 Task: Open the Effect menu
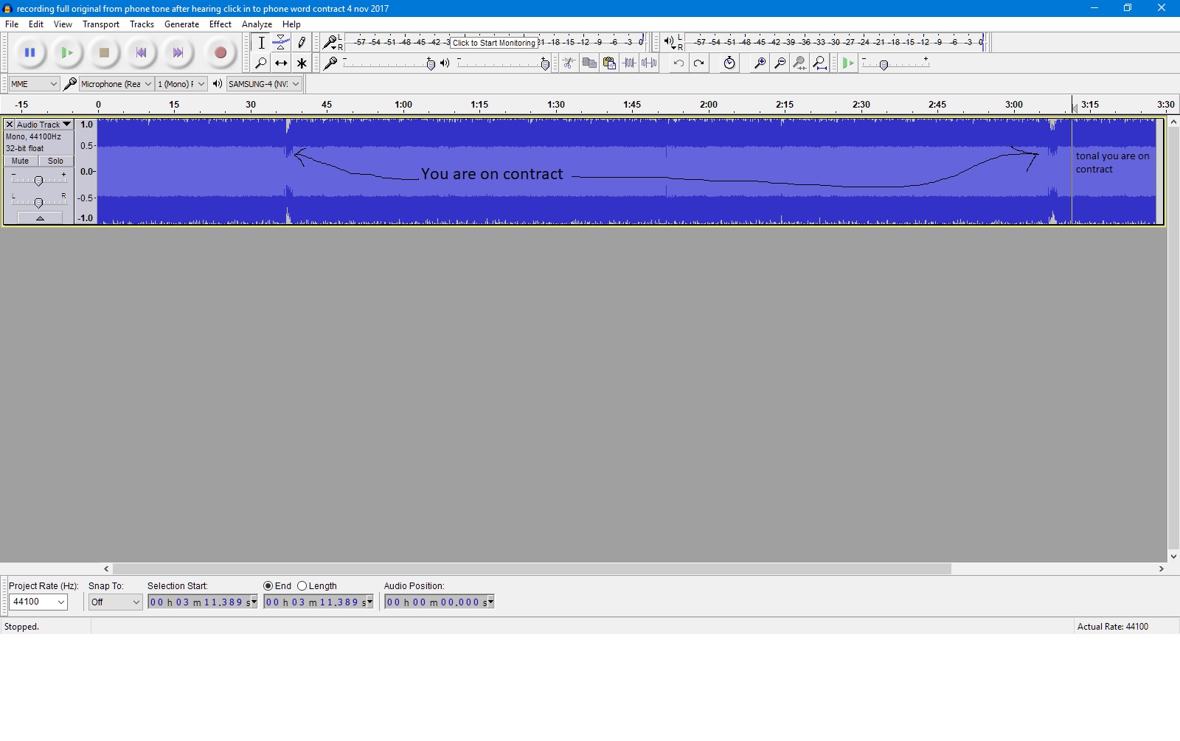point(220,24)
